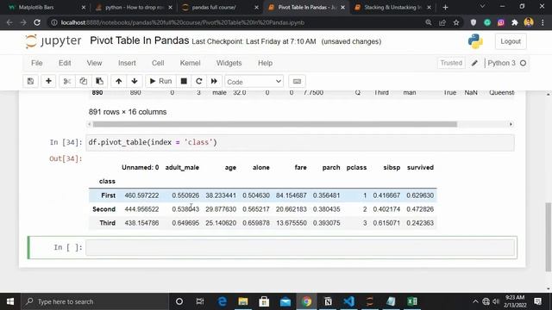Open Chrome profile avatar

[x=529, y=22]
